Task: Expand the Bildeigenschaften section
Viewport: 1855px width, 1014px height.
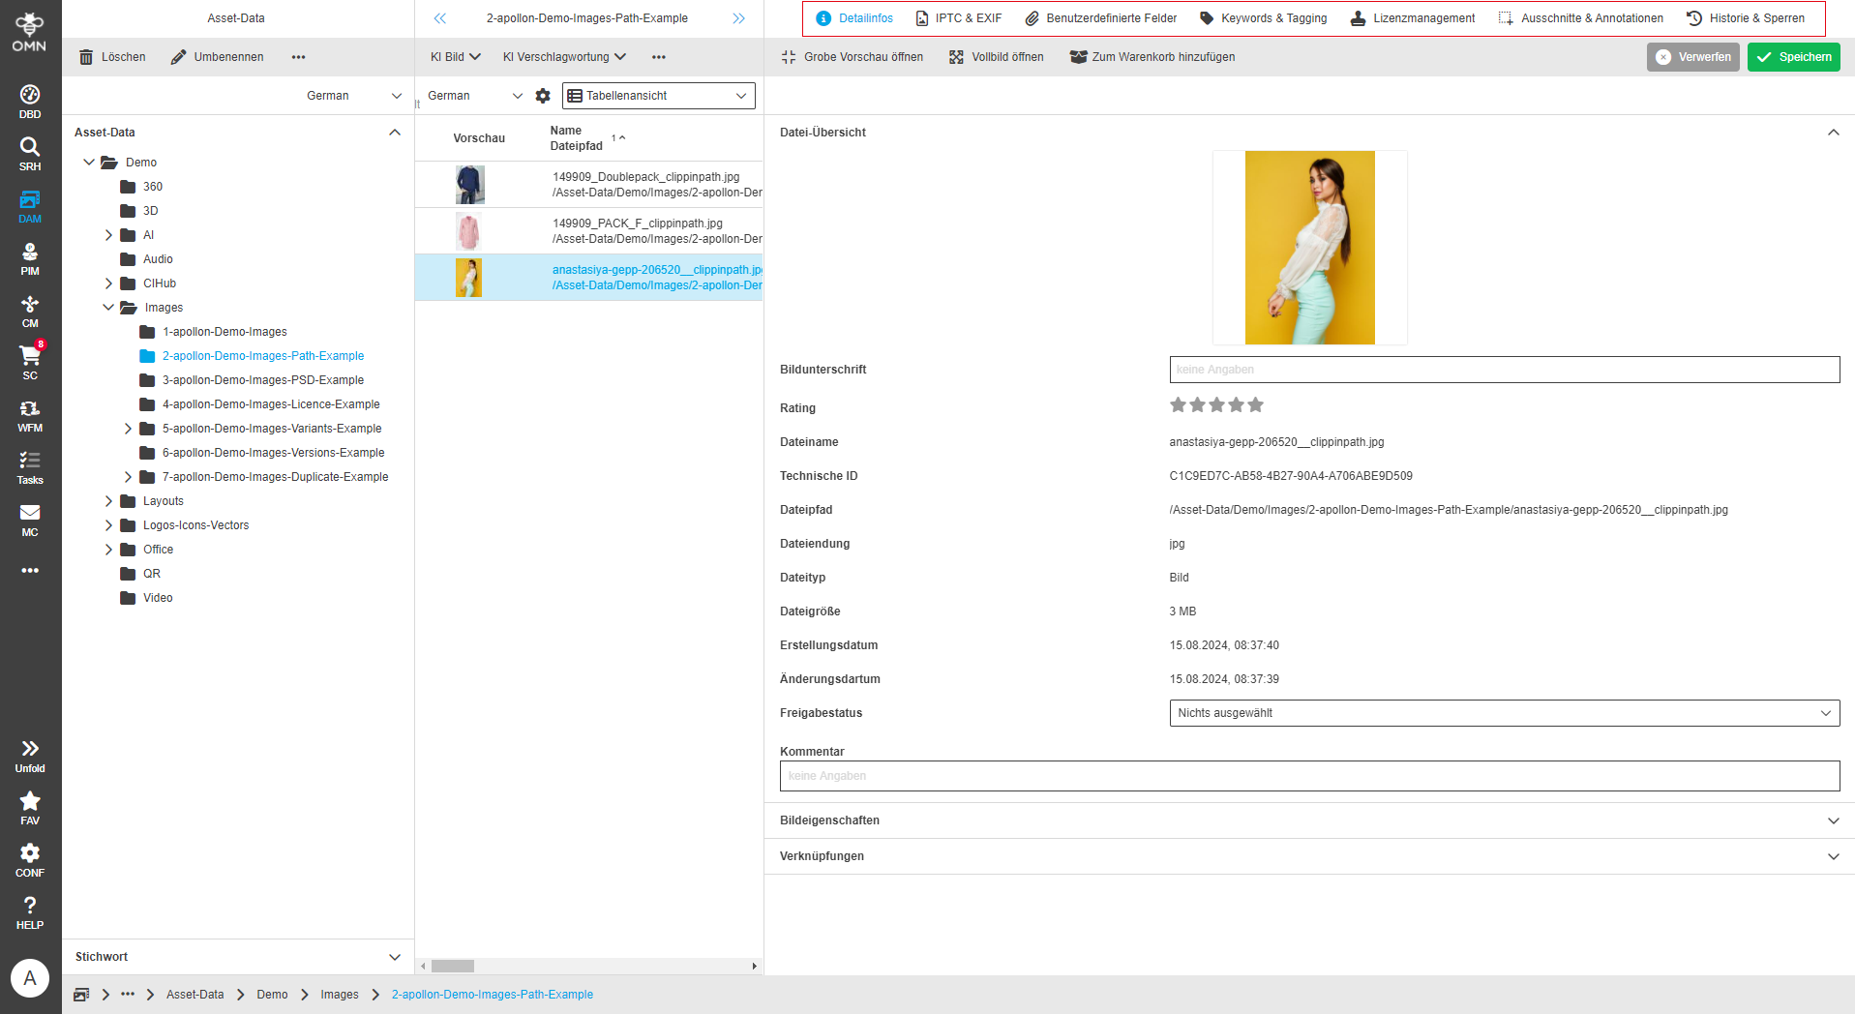Action: (x=1309, y=820)
